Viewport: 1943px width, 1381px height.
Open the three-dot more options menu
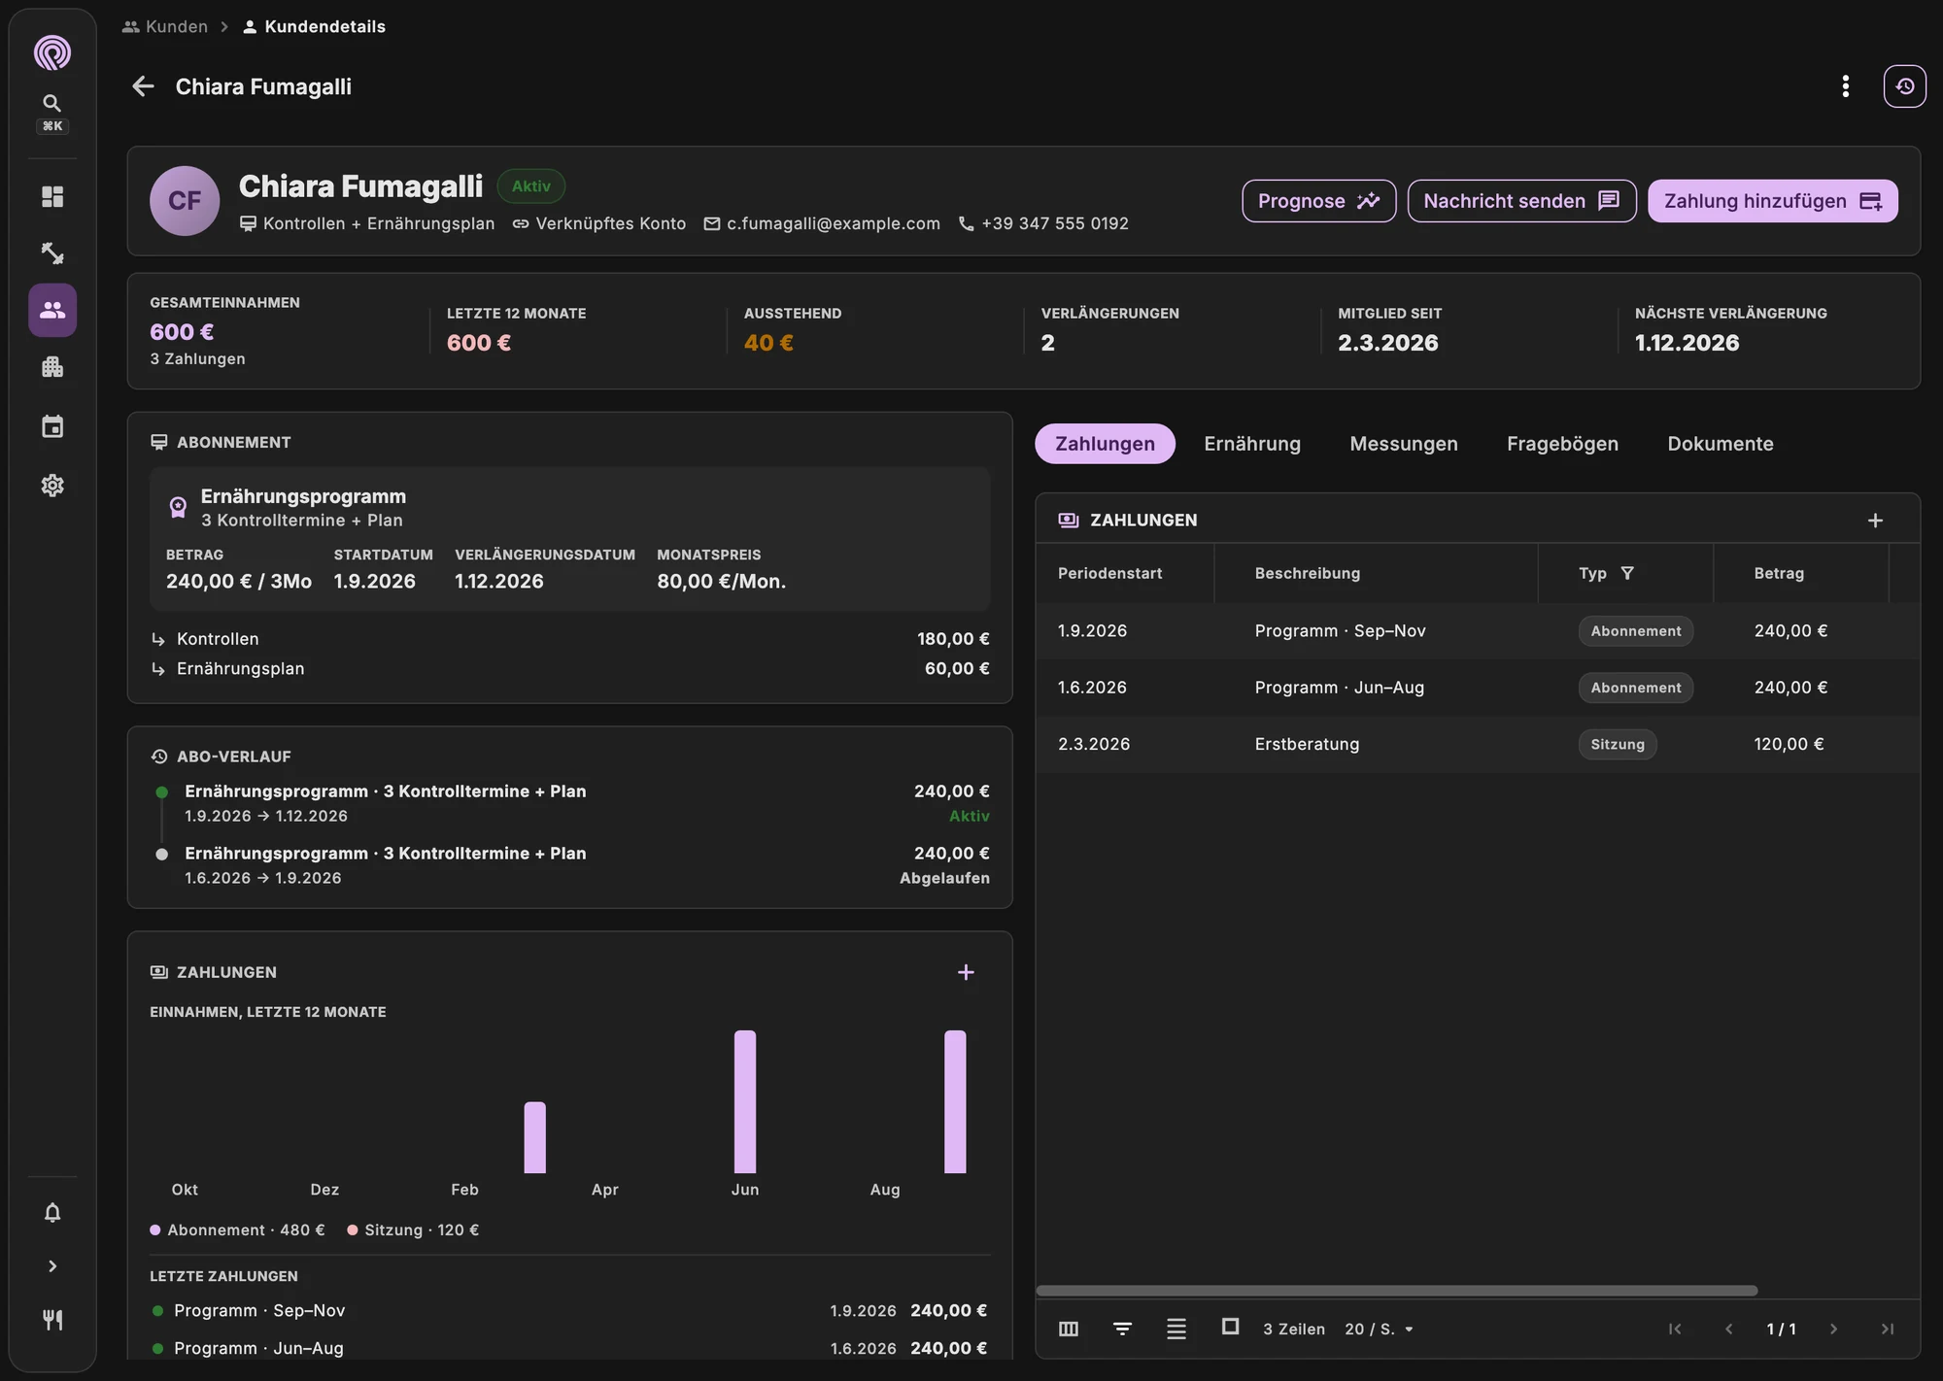point(1845,86)
